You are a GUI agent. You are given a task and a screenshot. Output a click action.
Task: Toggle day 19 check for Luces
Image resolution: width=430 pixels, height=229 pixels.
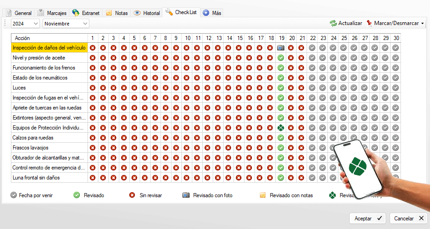281,88
